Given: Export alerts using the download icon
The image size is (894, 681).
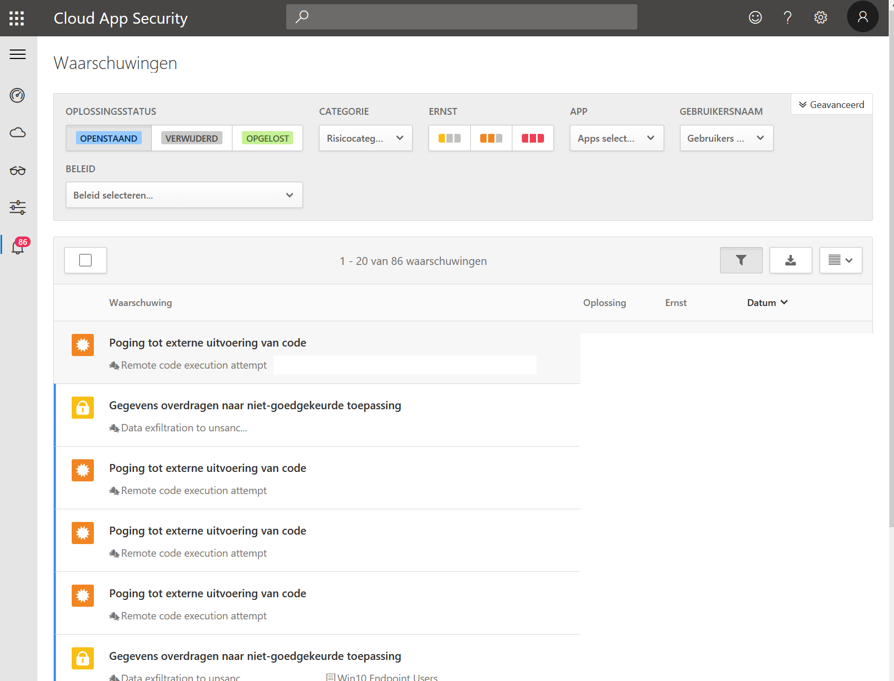Looking at the screenshot, I should tap(791, 260).
